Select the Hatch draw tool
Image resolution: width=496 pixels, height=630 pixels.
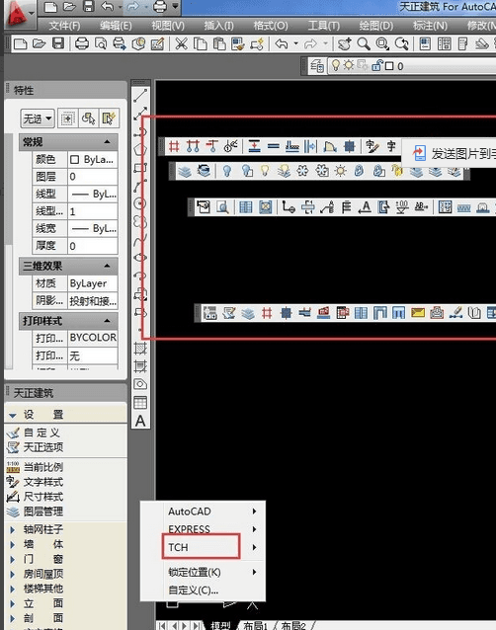tap(140, 349)
